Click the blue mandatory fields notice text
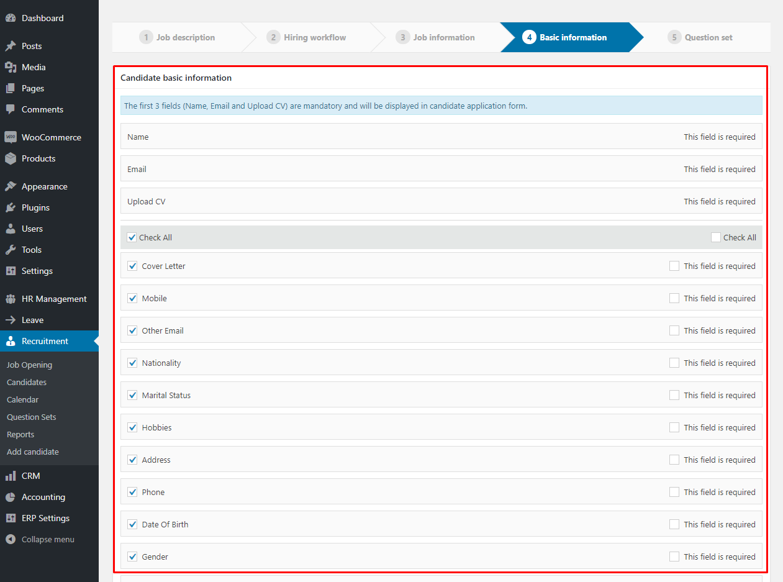This screenshot has height=582, width=783. [326, 106]
